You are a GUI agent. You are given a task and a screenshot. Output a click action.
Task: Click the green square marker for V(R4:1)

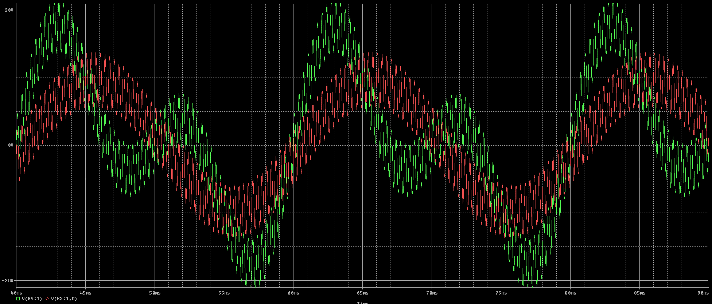click(18, 299)
